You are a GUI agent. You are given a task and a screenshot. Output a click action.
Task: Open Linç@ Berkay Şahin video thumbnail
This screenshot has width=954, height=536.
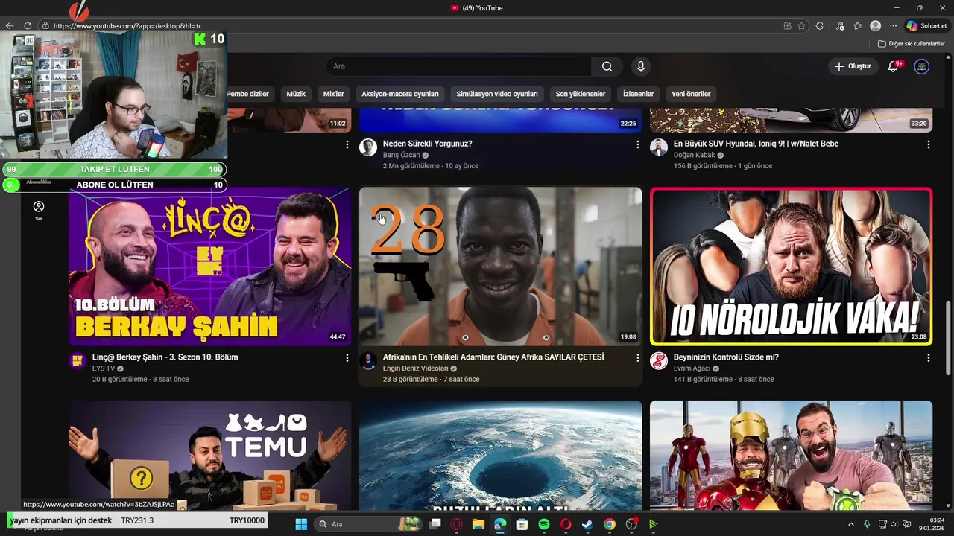(209, 267)
